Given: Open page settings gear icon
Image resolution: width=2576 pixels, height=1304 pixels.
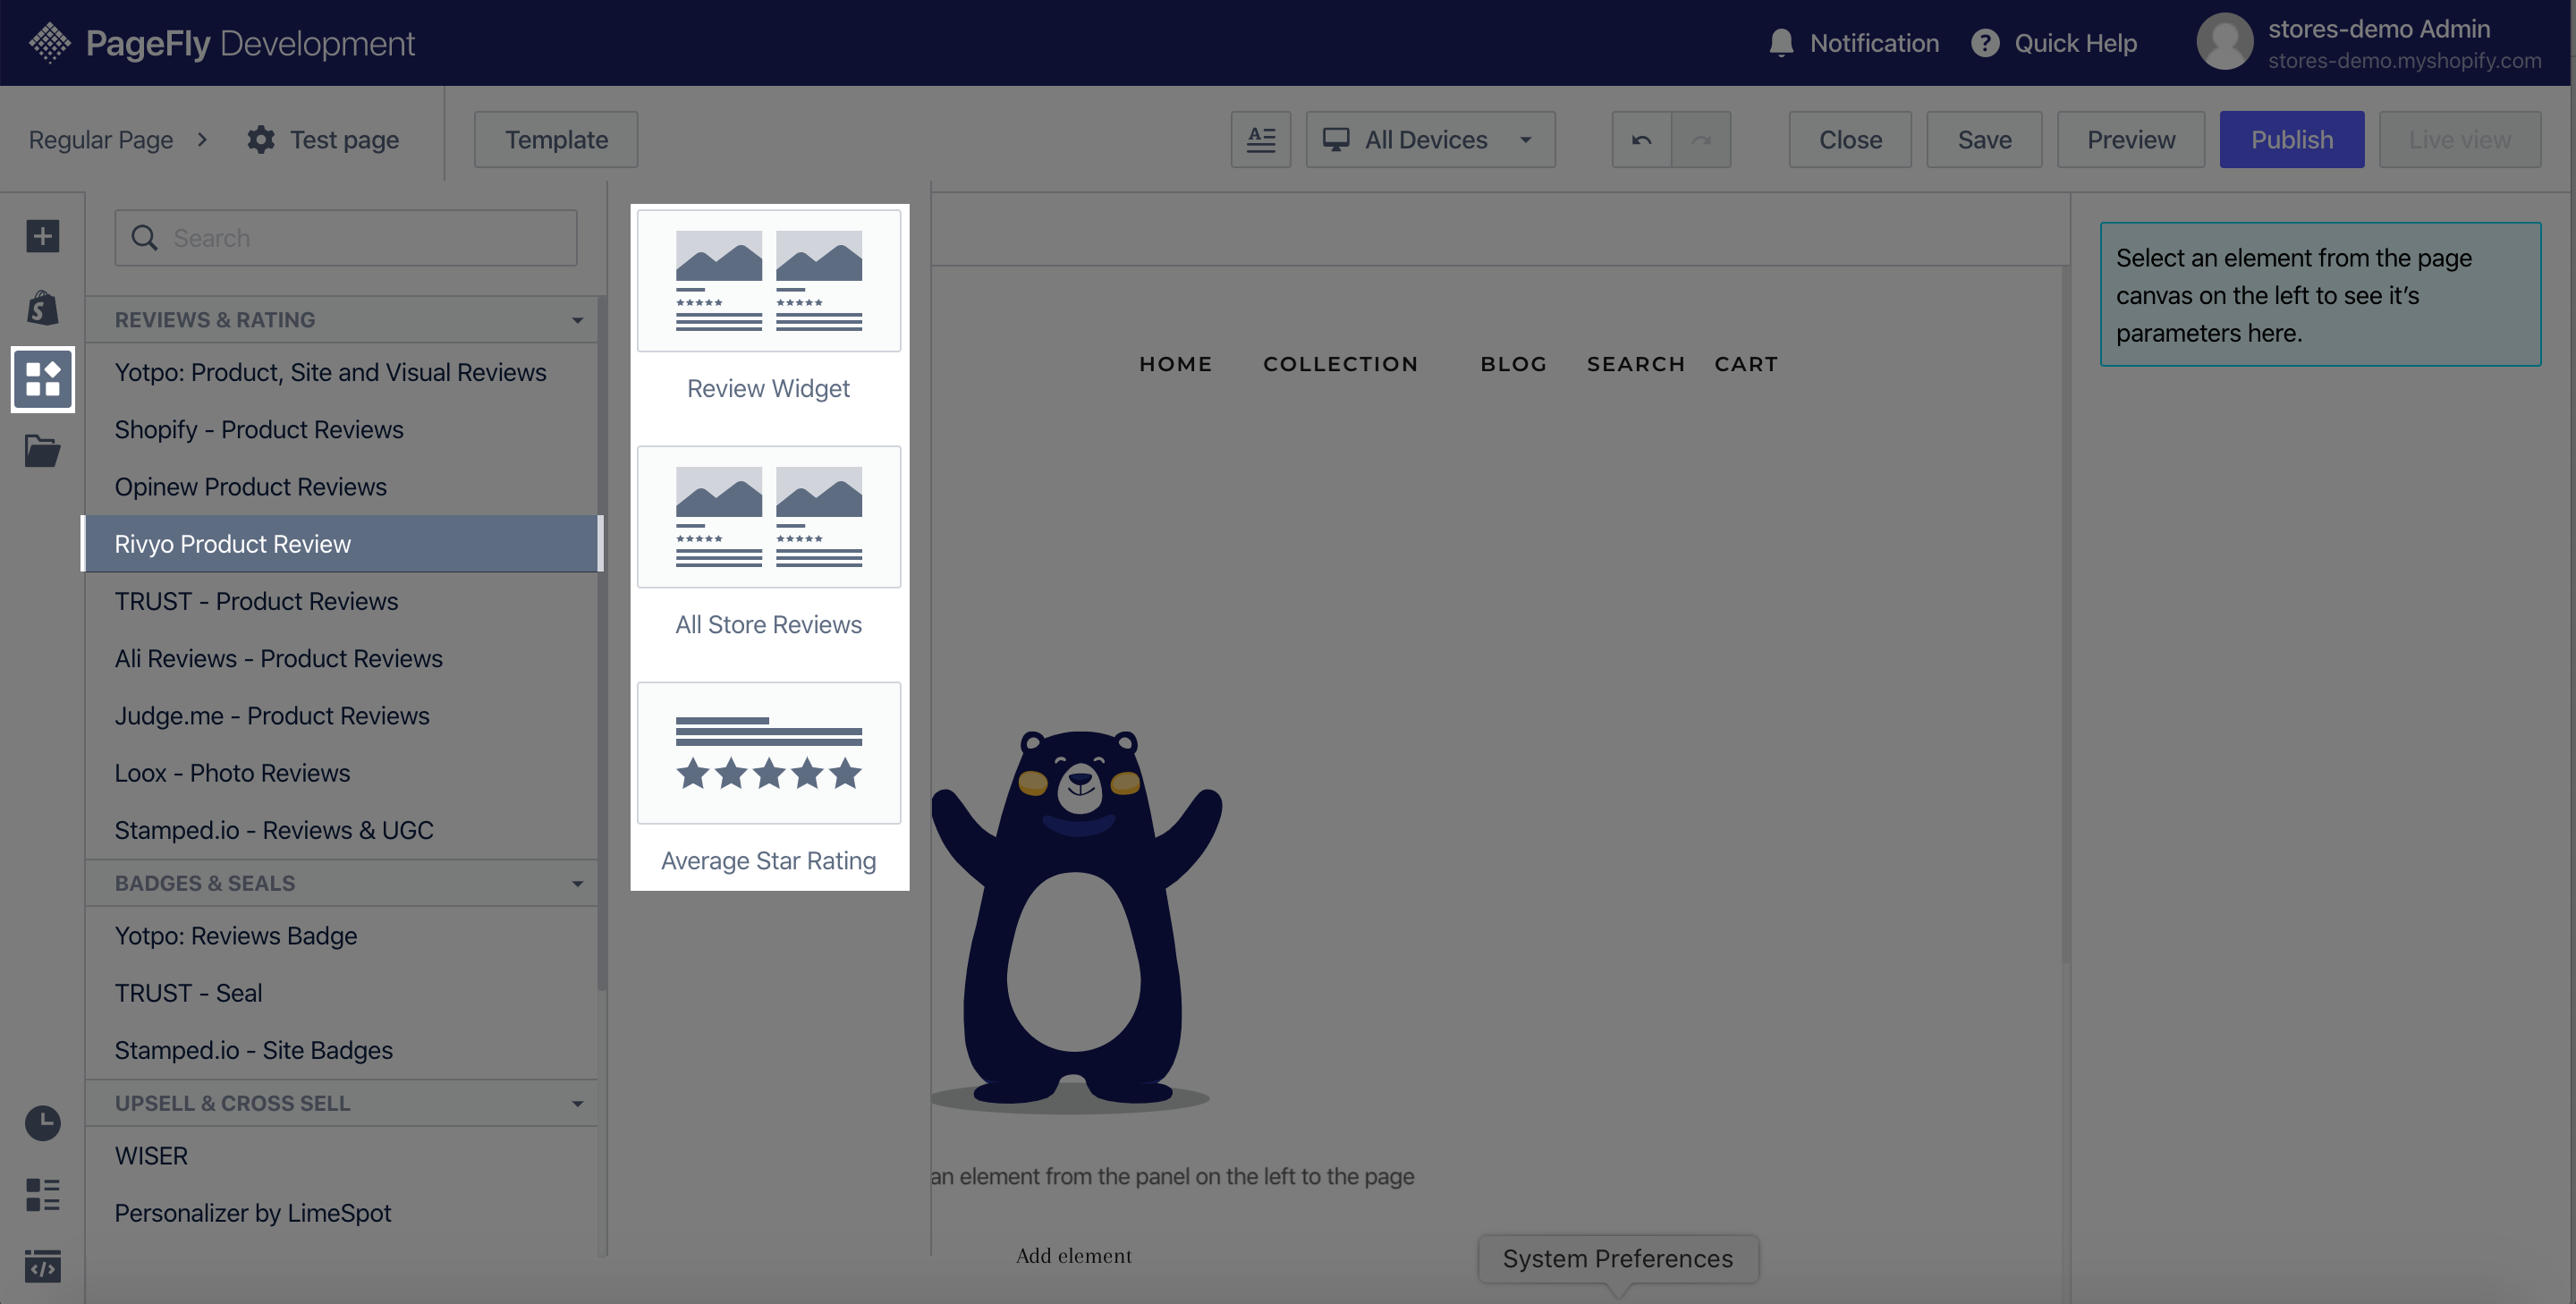Looking at the screenshot, I should pos(261,140).
